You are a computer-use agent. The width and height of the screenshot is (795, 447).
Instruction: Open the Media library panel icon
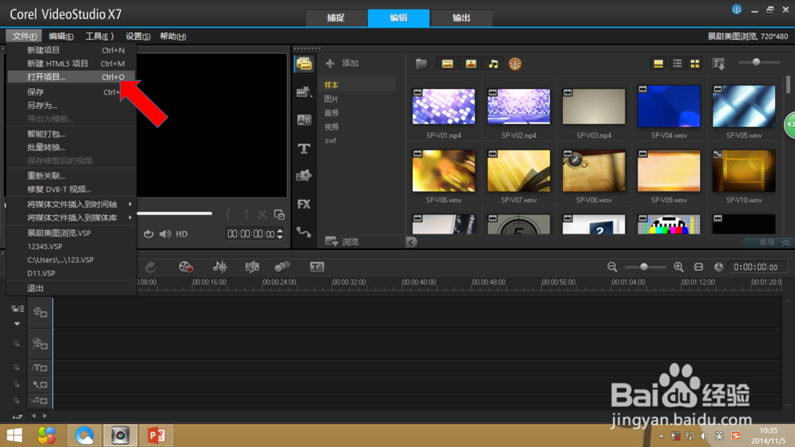[x=304, y=64]
